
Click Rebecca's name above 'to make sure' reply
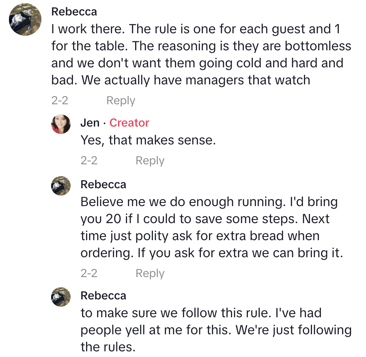click(x=103, y=295)
